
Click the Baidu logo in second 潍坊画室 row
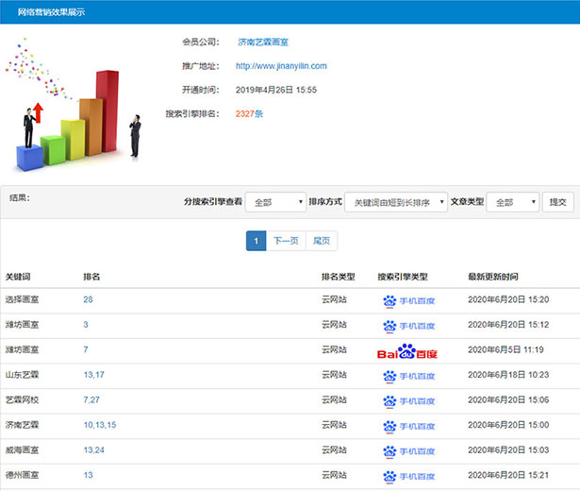pos(408,351)
